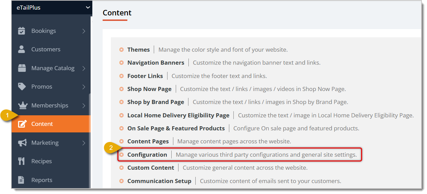Screen dimensions: 427x194
Task: Click the bullet icon beside Navigation Banners
Action: click(122, 63)
